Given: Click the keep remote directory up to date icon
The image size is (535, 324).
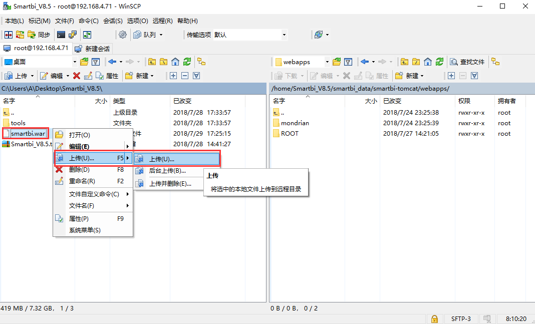Looking at the screenshot, I should [x=87, y=35].
